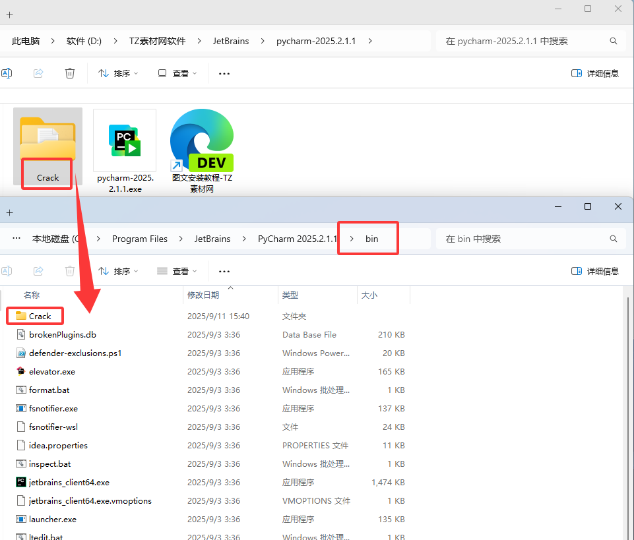Screen dimensions: 634x540
Task: Click the fsnotifier-wsl file icon
Action: tap(21, 427)
